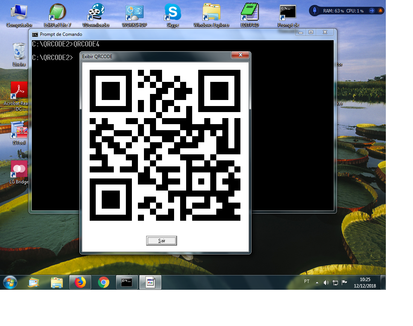The width and height of the screenshot is (413, 326).
Task: Open Action Center flag tray icon
Action: (x=344, y=283)
